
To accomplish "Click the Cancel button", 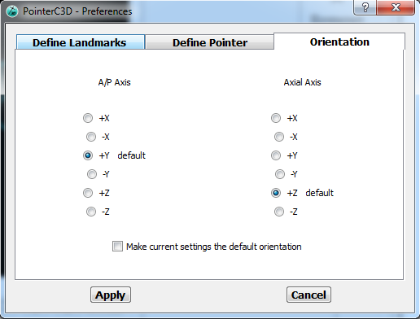I will (308, 295).
